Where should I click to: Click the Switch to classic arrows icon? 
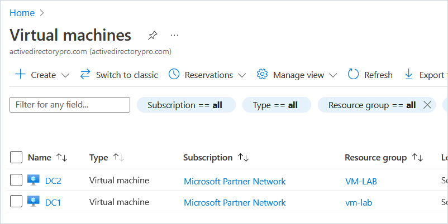(85, 74)
